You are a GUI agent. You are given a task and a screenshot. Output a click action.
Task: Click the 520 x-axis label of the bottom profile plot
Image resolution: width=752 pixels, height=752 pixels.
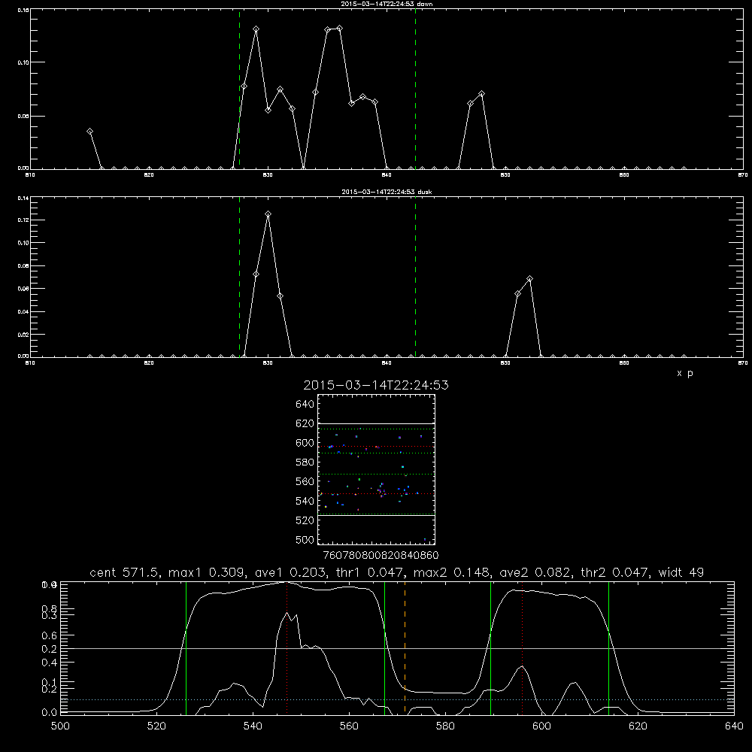[x=156, y=726]
